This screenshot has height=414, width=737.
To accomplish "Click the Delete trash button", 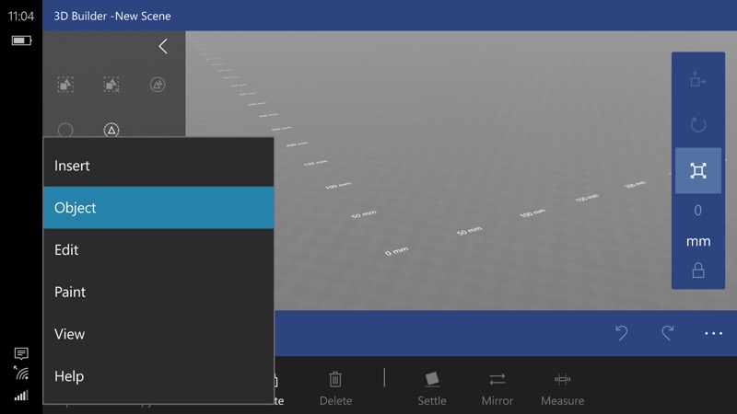I will coord(335,388).
